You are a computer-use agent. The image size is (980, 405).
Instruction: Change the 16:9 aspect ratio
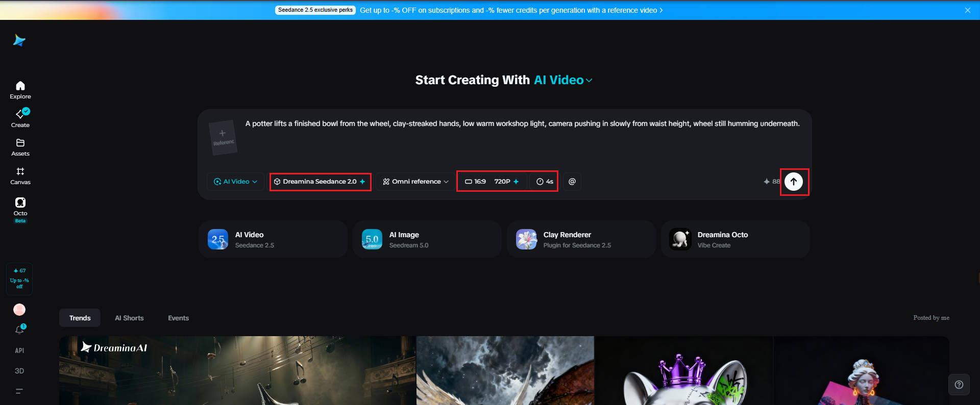click(x=475, y=182)
